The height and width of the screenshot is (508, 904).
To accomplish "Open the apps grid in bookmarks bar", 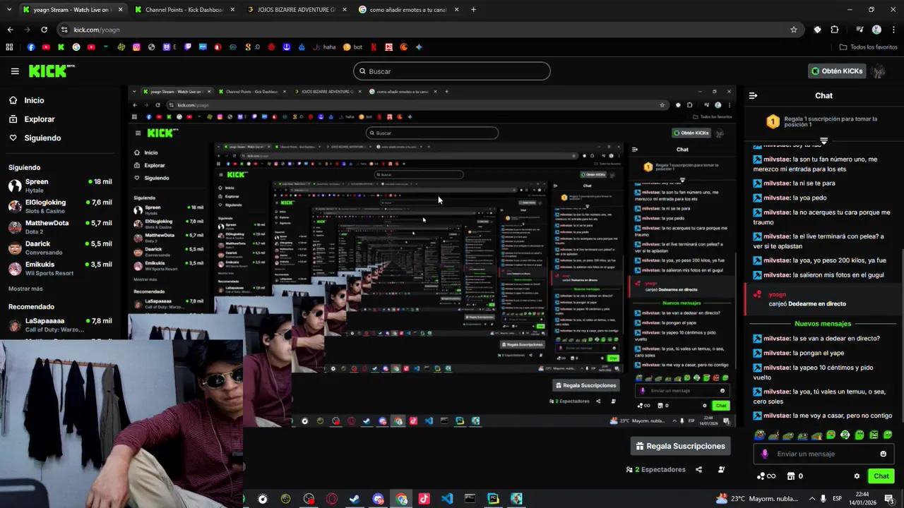I will pos(9,47).
